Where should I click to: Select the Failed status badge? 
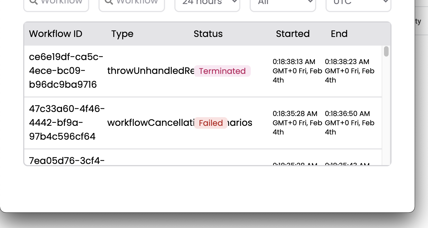[211, 123]
